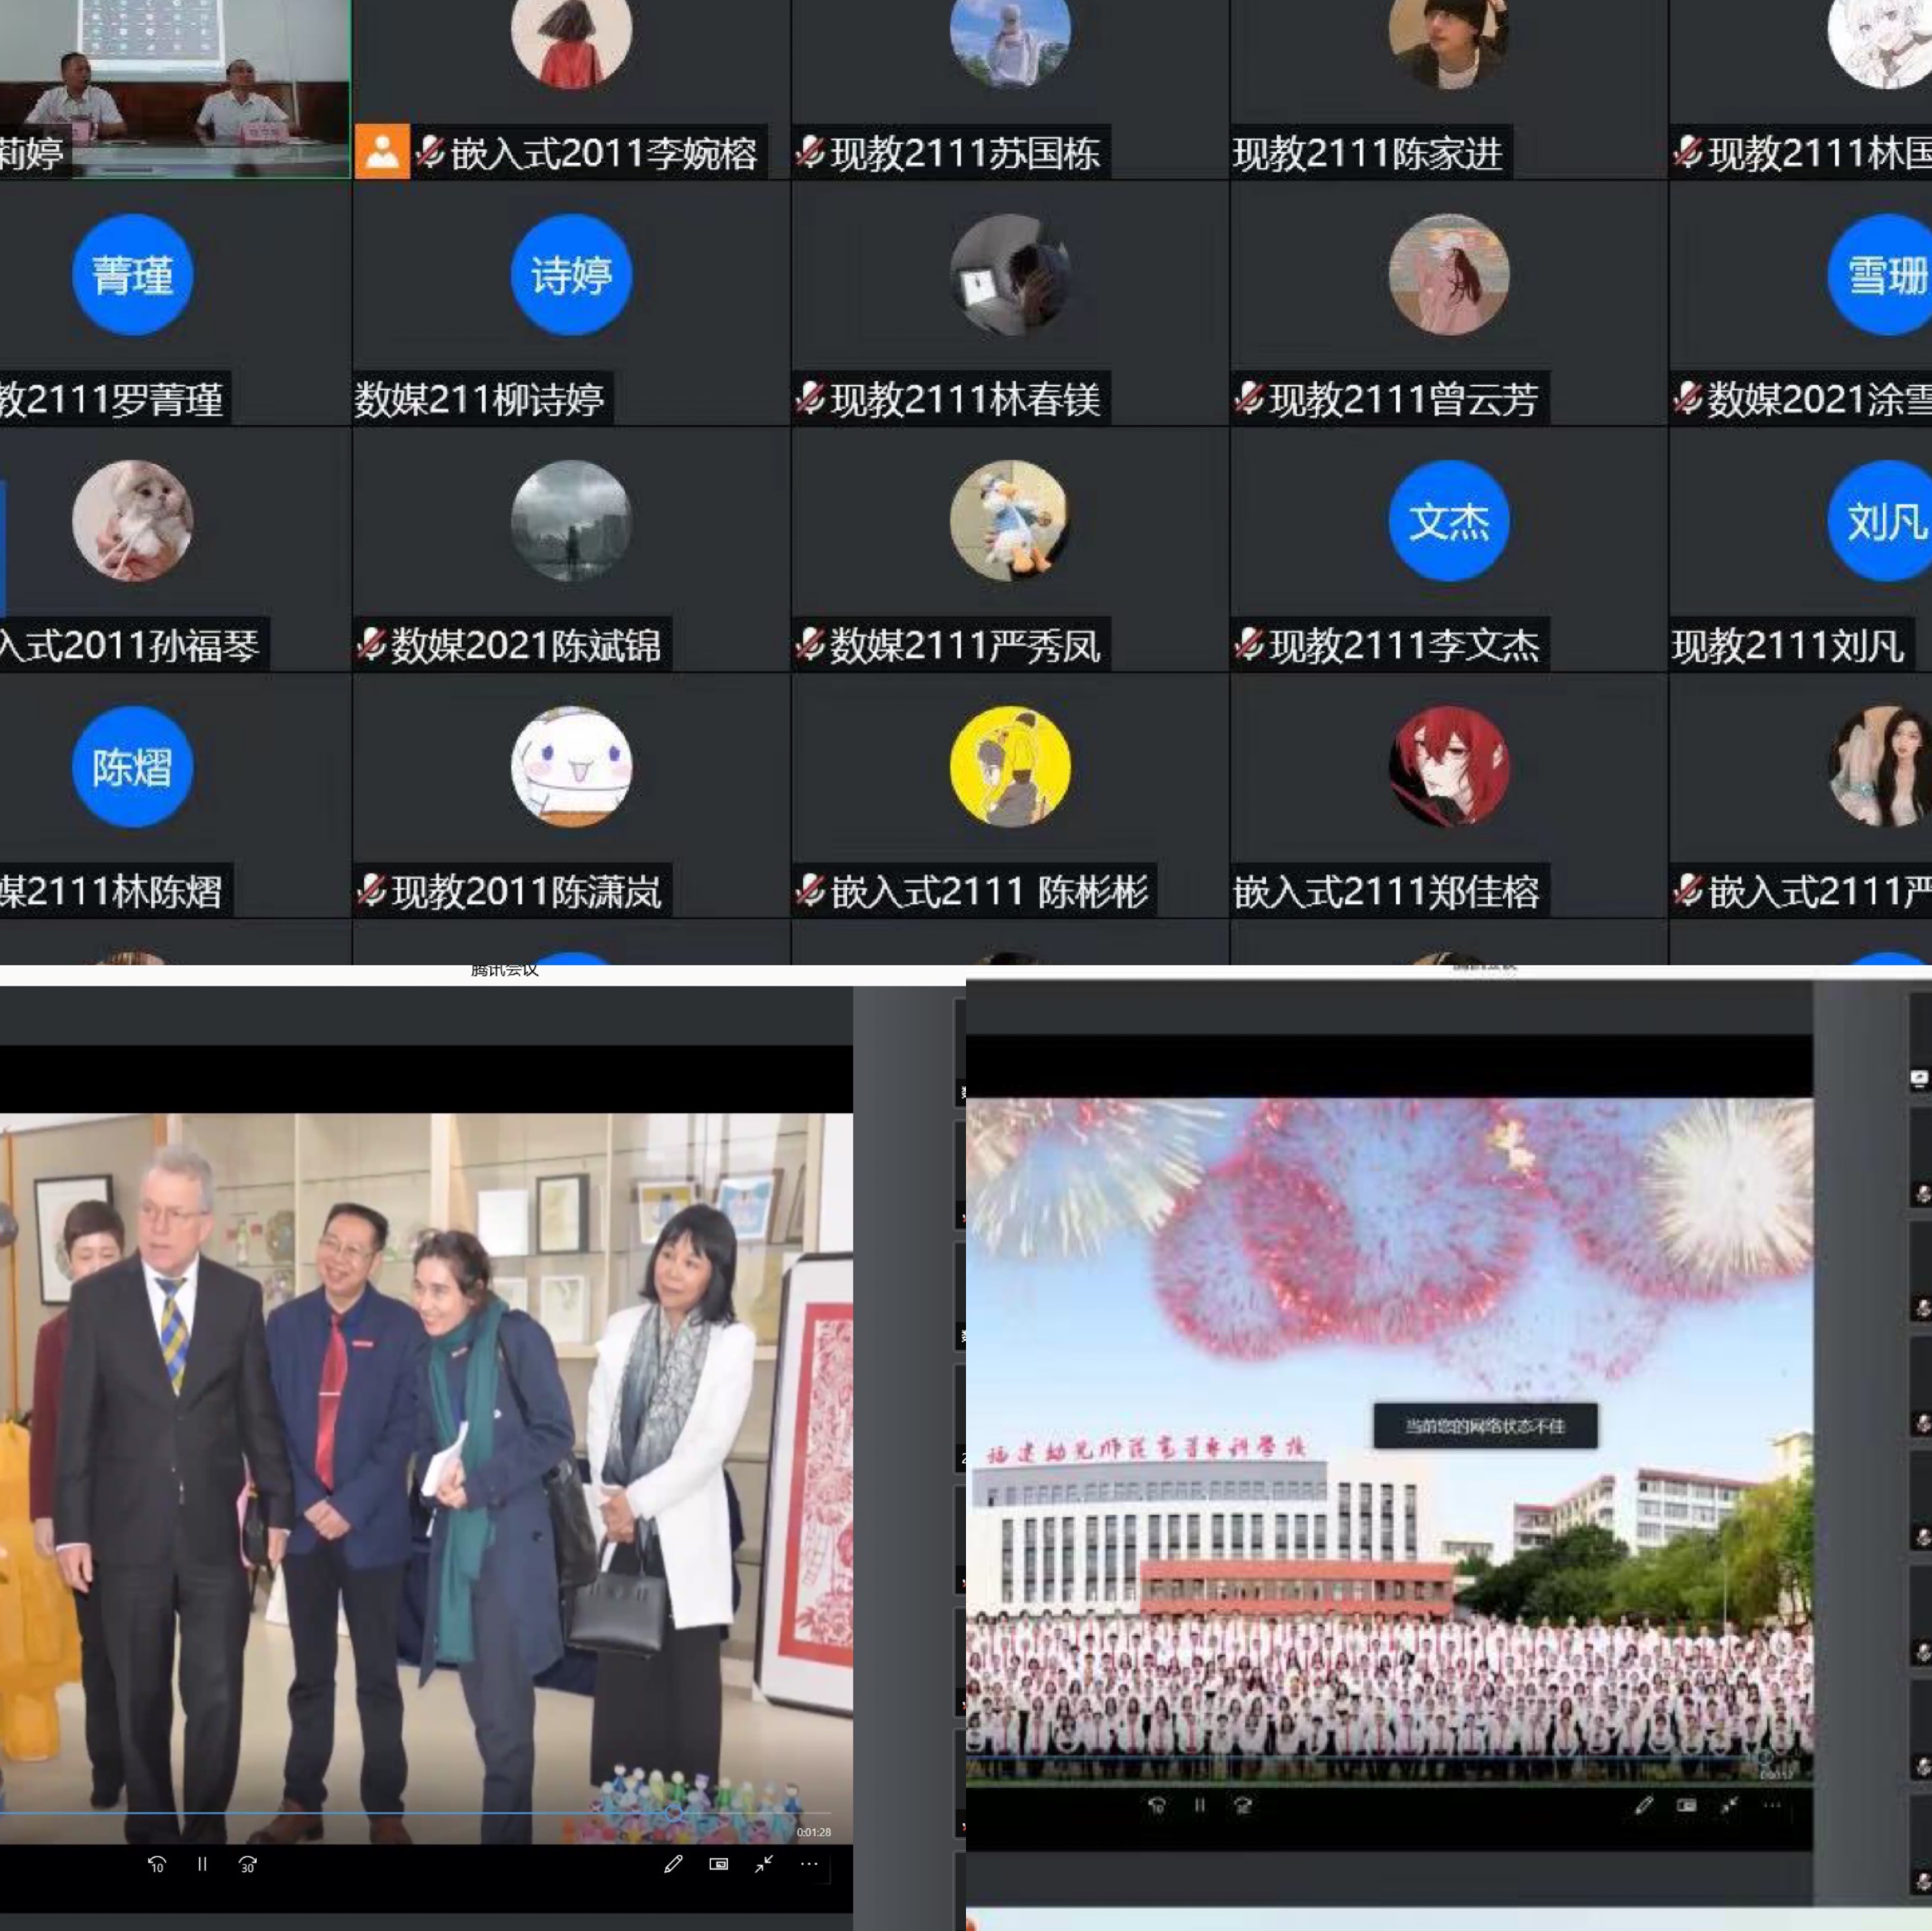The image size is (1932, 1931).
Task: Click the 现教2111陈家进 name label
Action: click(1367, 153)
